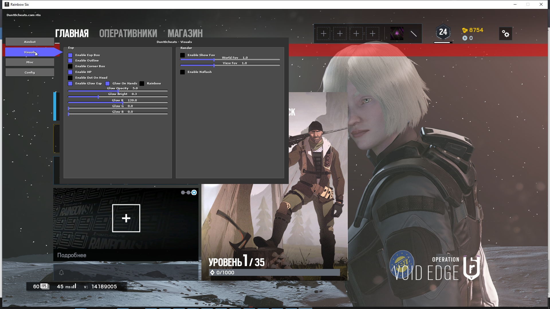Toggle Enable Show Fov checkbox
Screen dimensions: 550x309
[182, 55]
